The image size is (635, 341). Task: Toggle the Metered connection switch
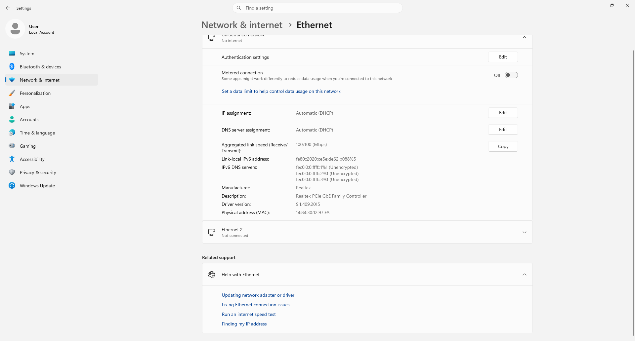click(511, 75)
